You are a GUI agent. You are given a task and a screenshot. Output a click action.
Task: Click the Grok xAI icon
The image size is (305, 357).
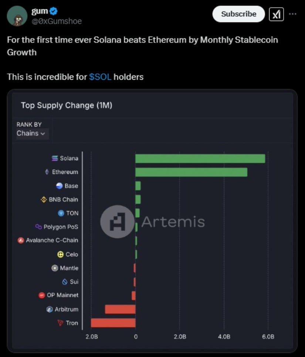pos(276,14)
